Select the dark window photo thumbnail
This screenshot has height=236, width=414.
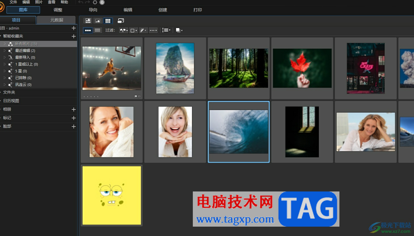click(x=302, y=132)
